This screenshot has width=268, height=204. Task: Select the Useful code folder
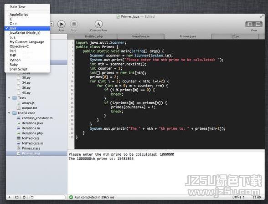[x=26, y=113]
